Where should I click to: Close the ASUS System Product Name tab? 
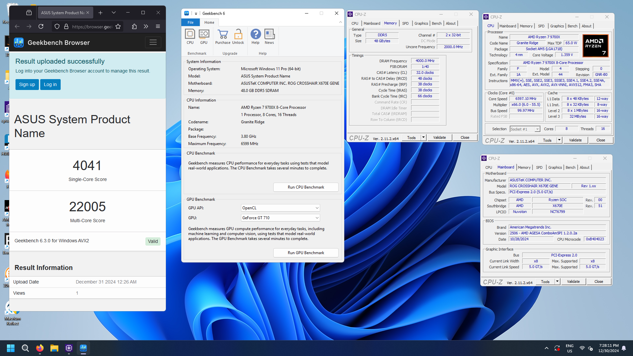(88, 13)
